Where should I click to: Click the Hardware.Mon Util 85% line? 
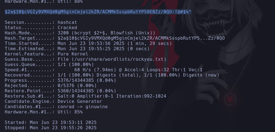(43, 112)
